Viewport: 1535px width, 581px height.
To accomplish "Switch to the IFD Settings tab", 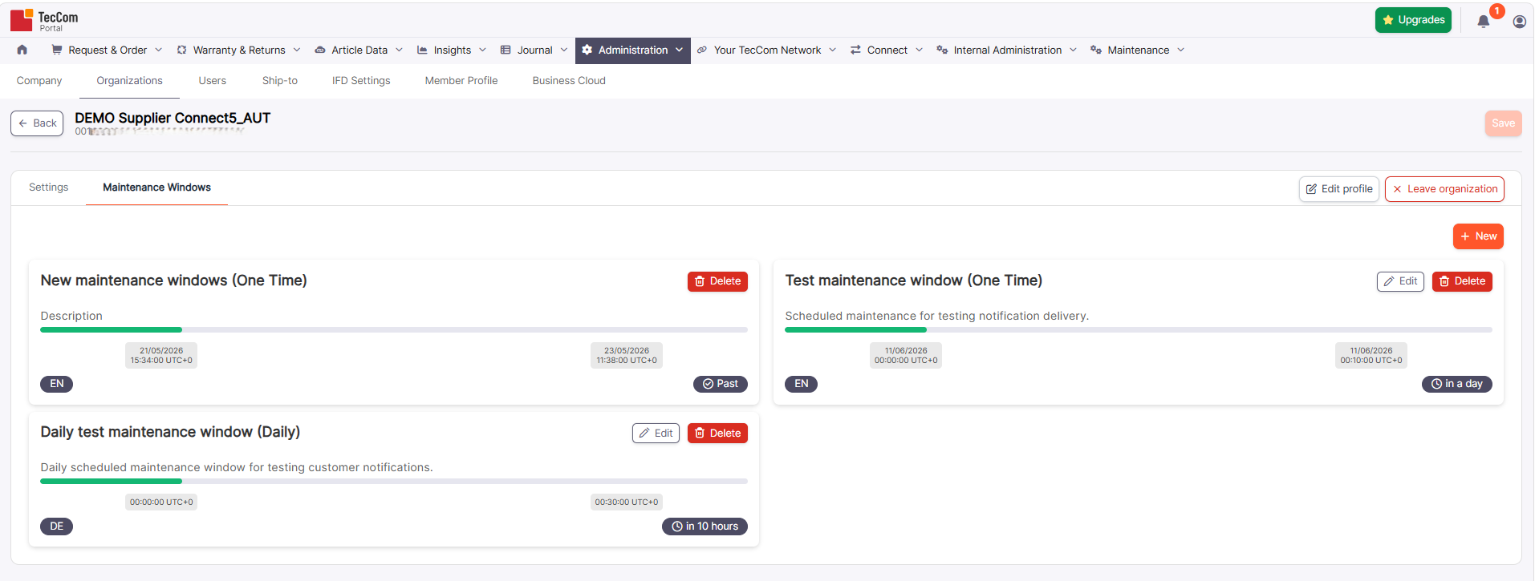I will pos(361,81).
